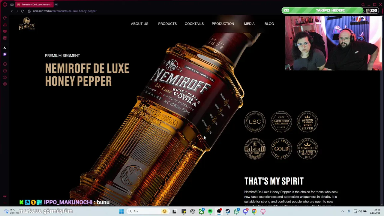Open browsing History from the sidebar

pos(5,71)
